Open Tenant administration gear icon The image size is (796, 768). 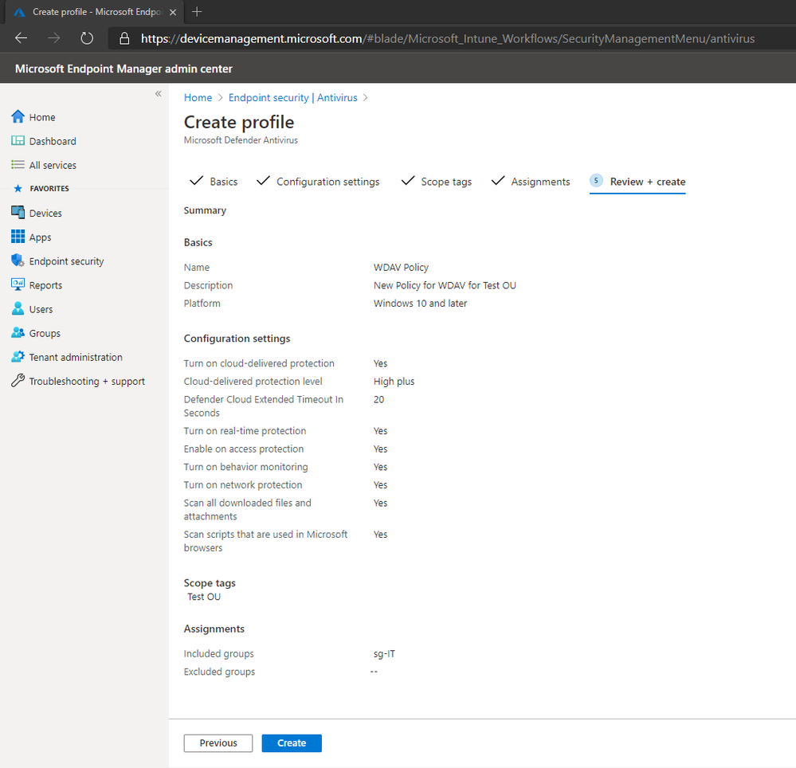click(18, 356)
